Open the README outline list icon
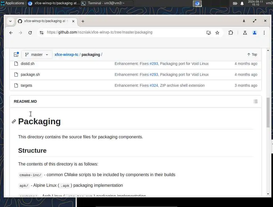This screenshot has width=273, height=207. point(256,101)
